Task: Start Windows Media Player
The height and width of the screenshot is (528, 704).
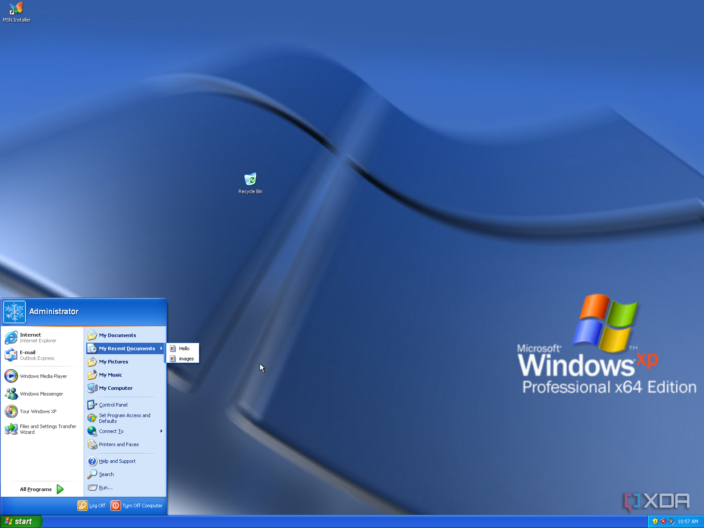Action: click(x=42, y=376)
